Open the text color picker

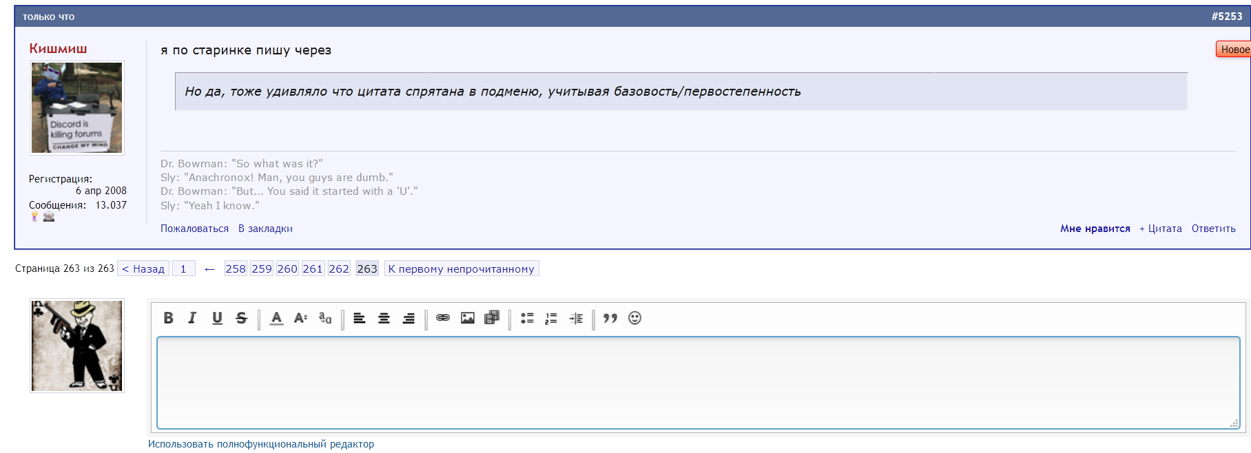coord(276,318)
